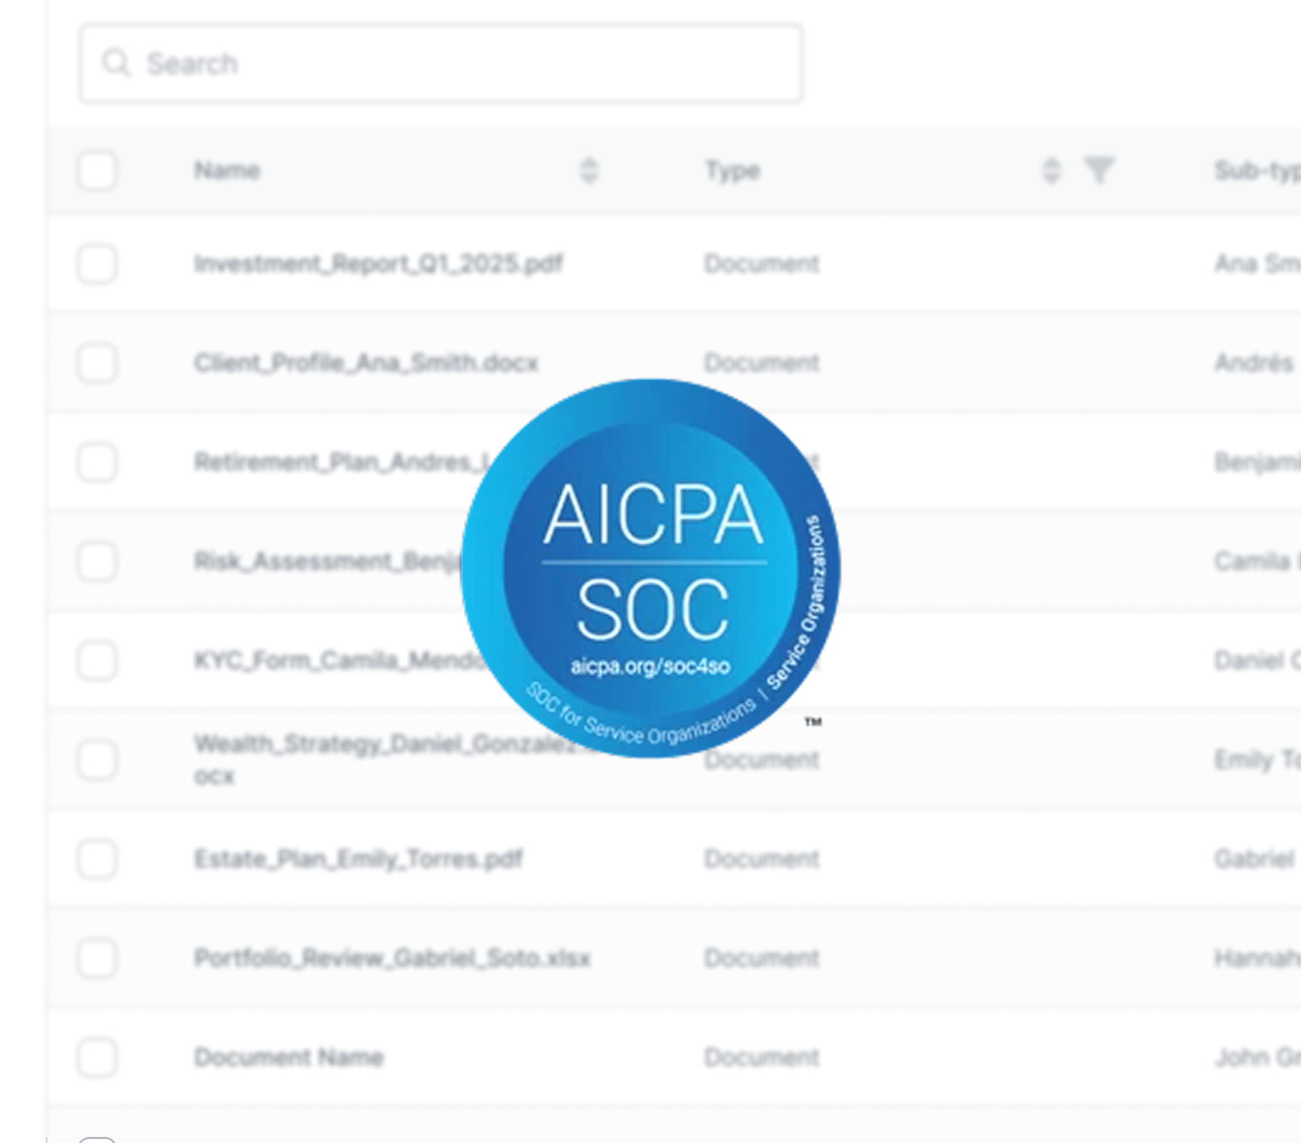Check the Document Name row checkbox
The width and height of the screenshot is (1301, 1143).
click(x=97, y=1058)
